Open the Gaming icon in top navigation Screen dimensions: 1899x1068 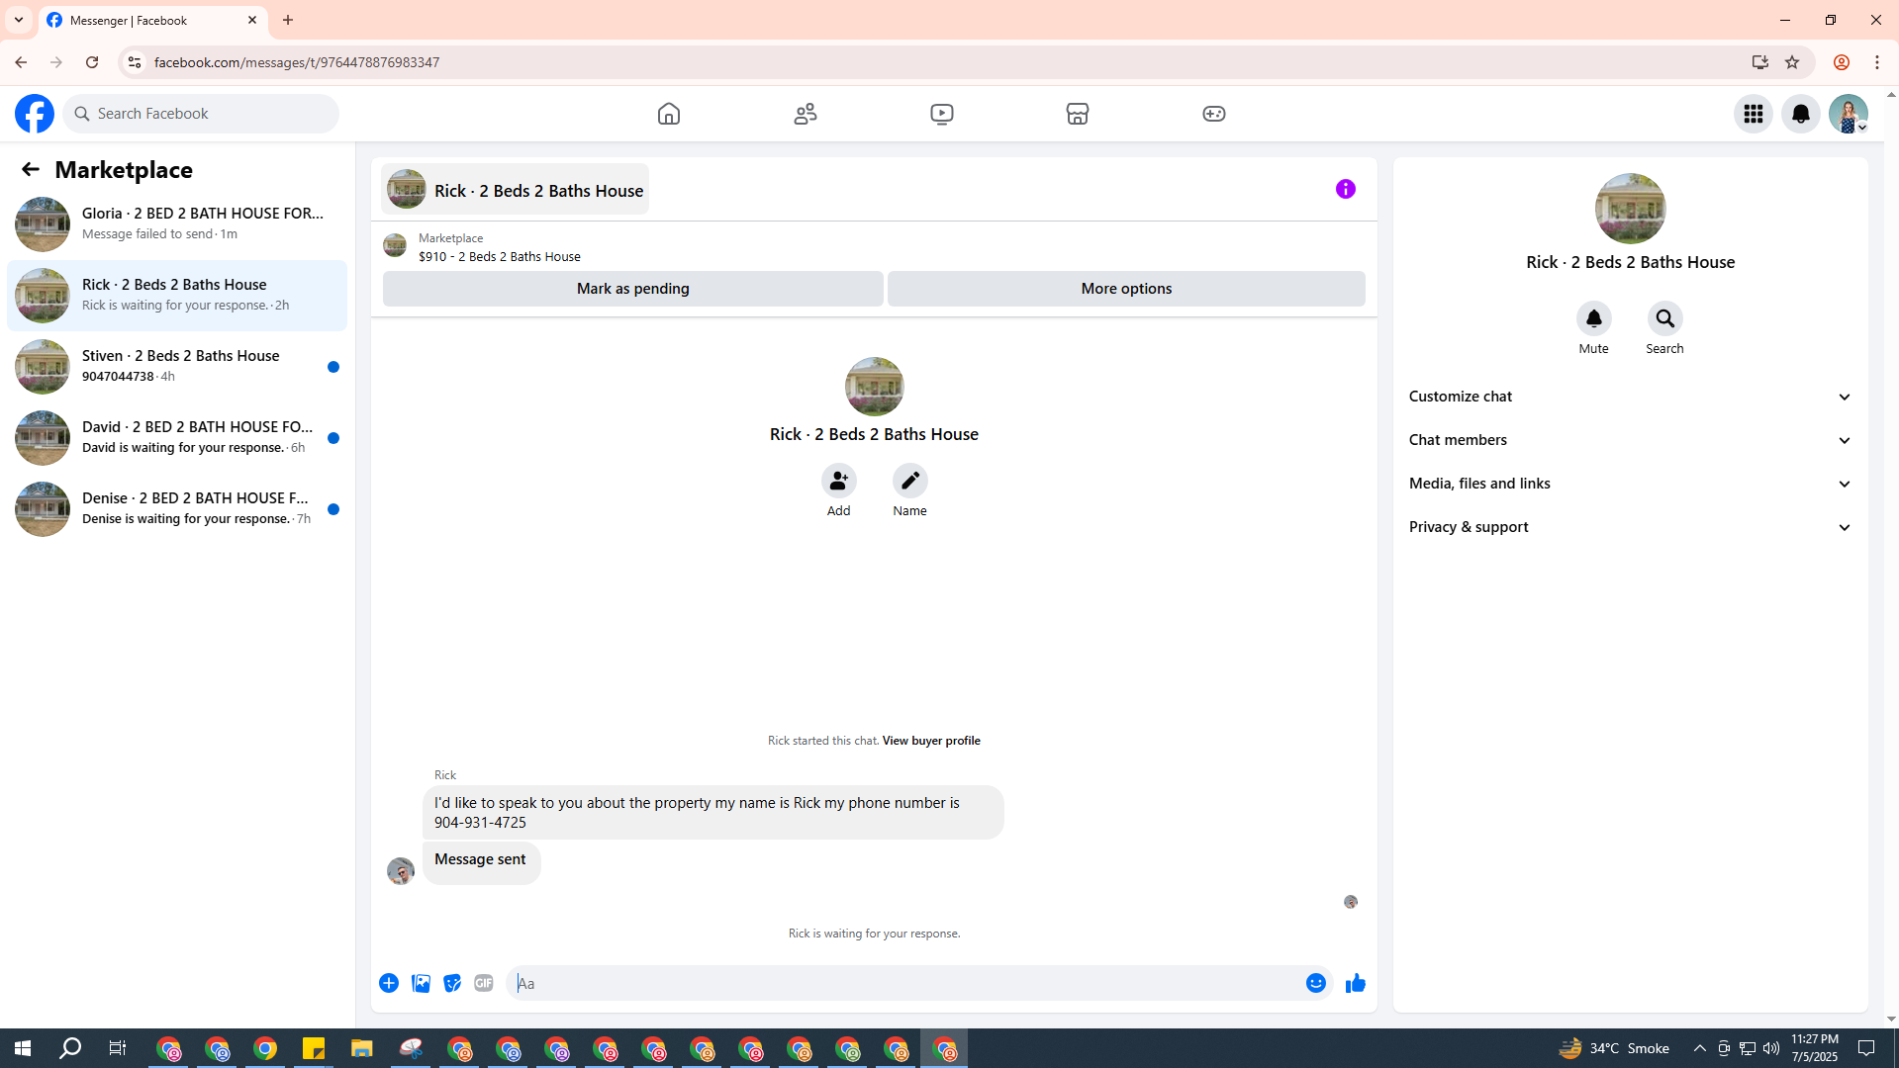[x=1214, y=114]
